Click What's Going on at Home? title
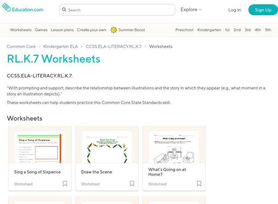The height and width of the screenshot is (204, 278). 167,172
